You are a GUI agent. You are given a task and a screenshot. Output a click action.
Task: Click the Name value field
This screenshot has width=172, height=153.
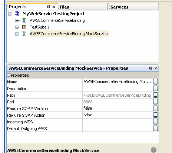click(118, 82)
